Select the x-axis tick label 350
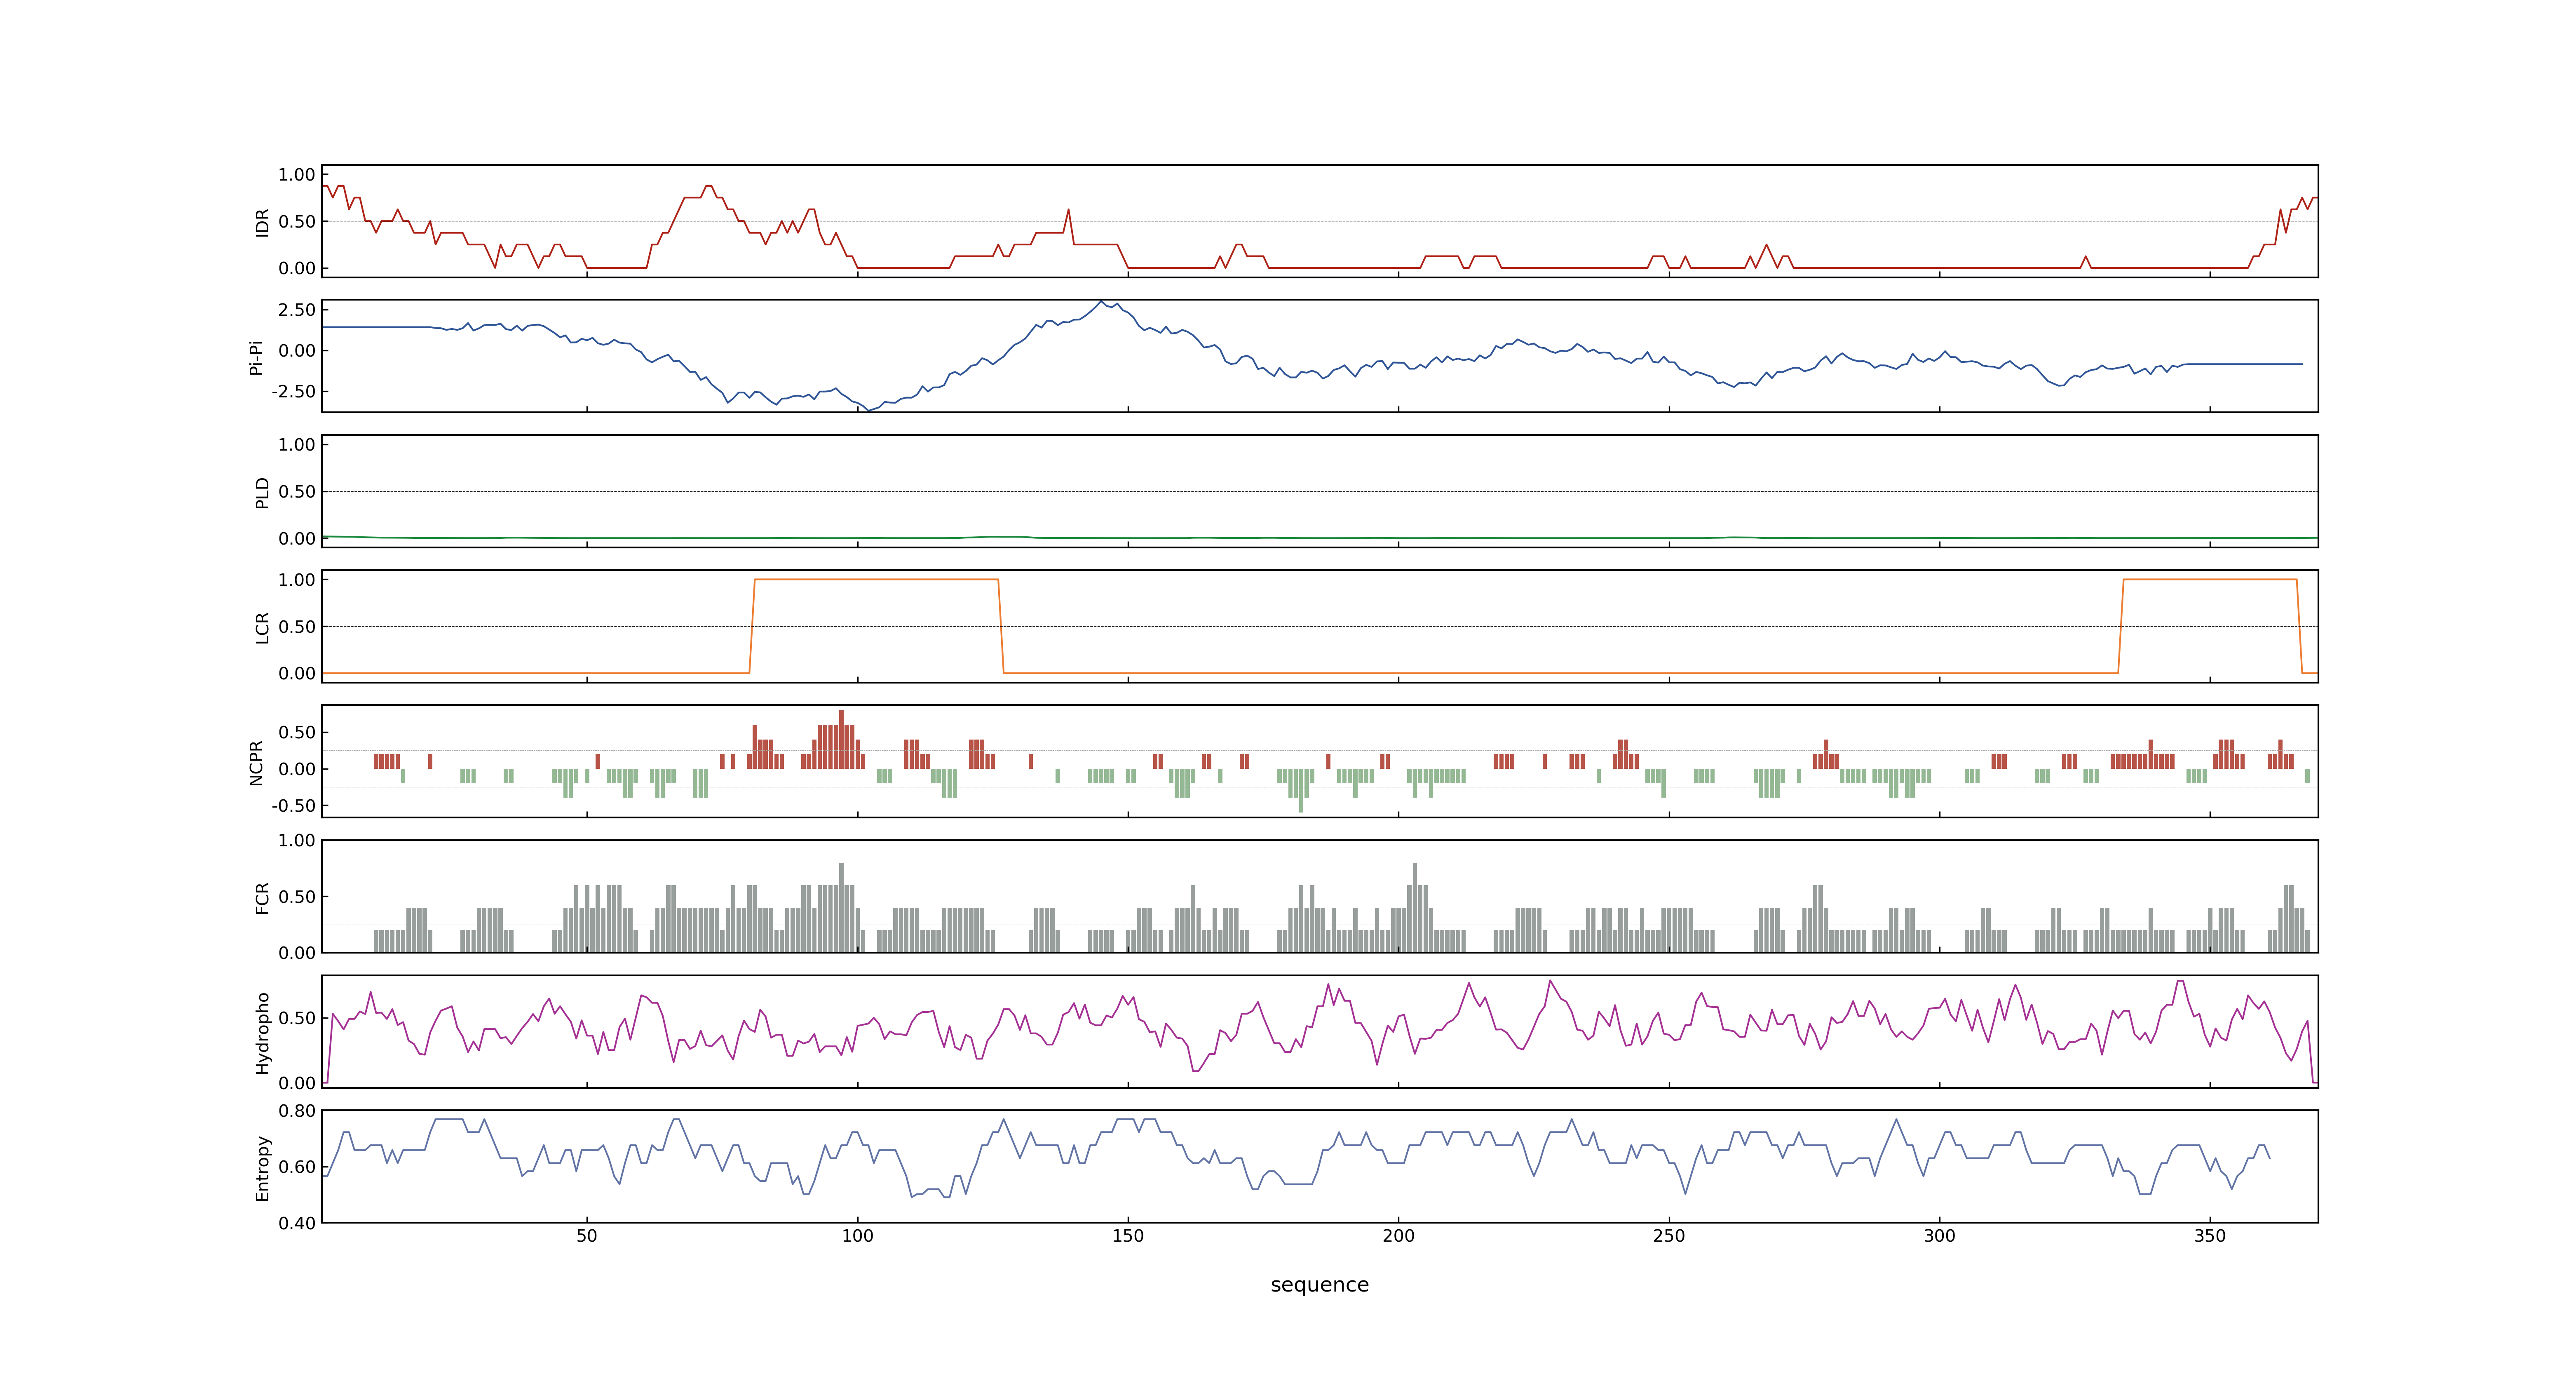Image resolution: width=2576 pixels, height=1374 pixels. click(2210, 1236)
